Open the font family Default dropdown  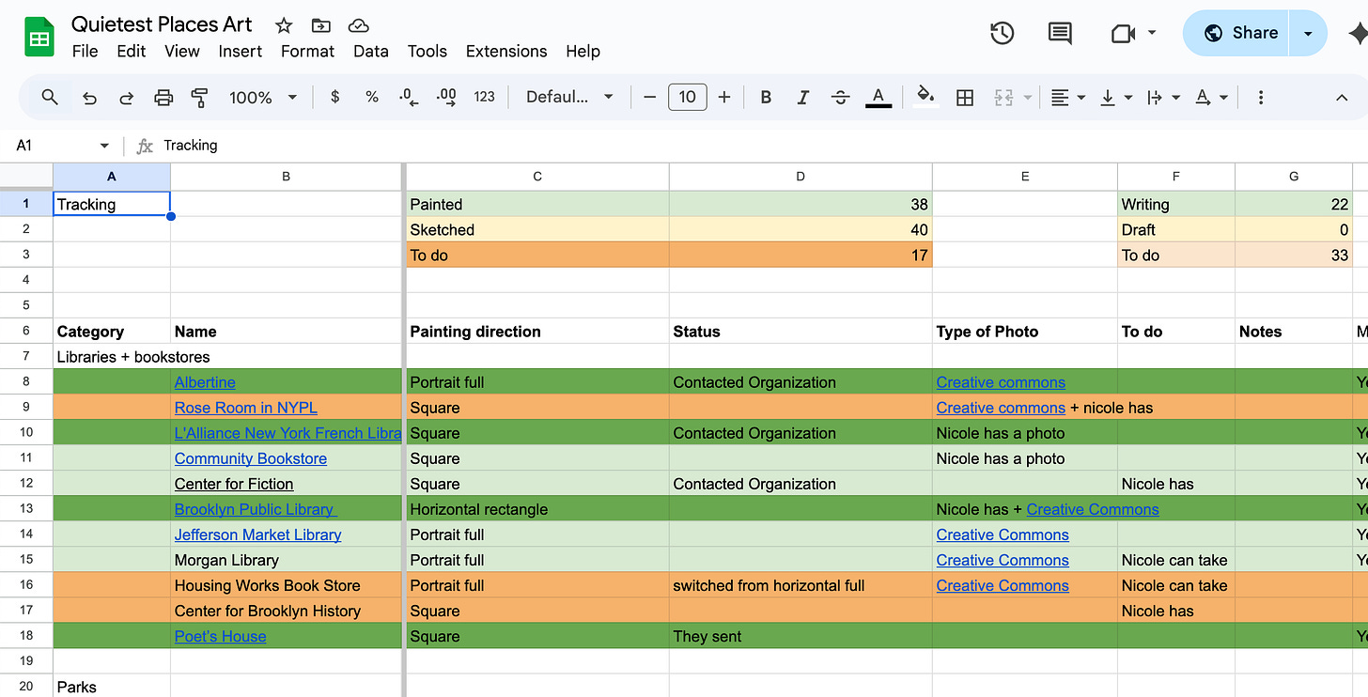[570, 97]
